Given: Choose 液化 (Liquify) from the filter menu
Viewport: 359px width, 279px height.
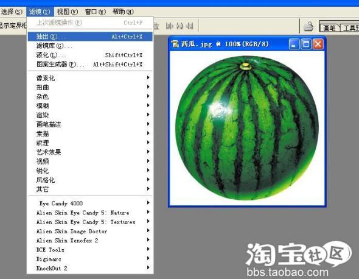Looking at the screenshot, I should click(90, 55).
